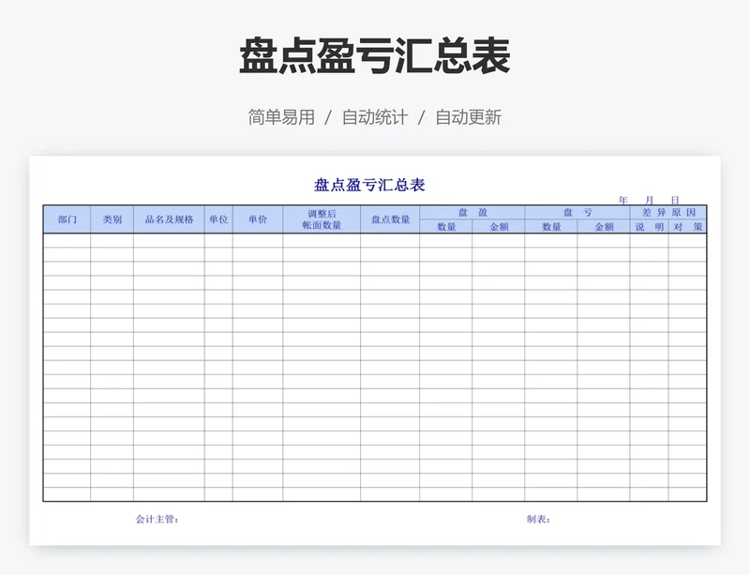Select the 单价 column header
The image size is (750, 575).
[x=258, y=219]
